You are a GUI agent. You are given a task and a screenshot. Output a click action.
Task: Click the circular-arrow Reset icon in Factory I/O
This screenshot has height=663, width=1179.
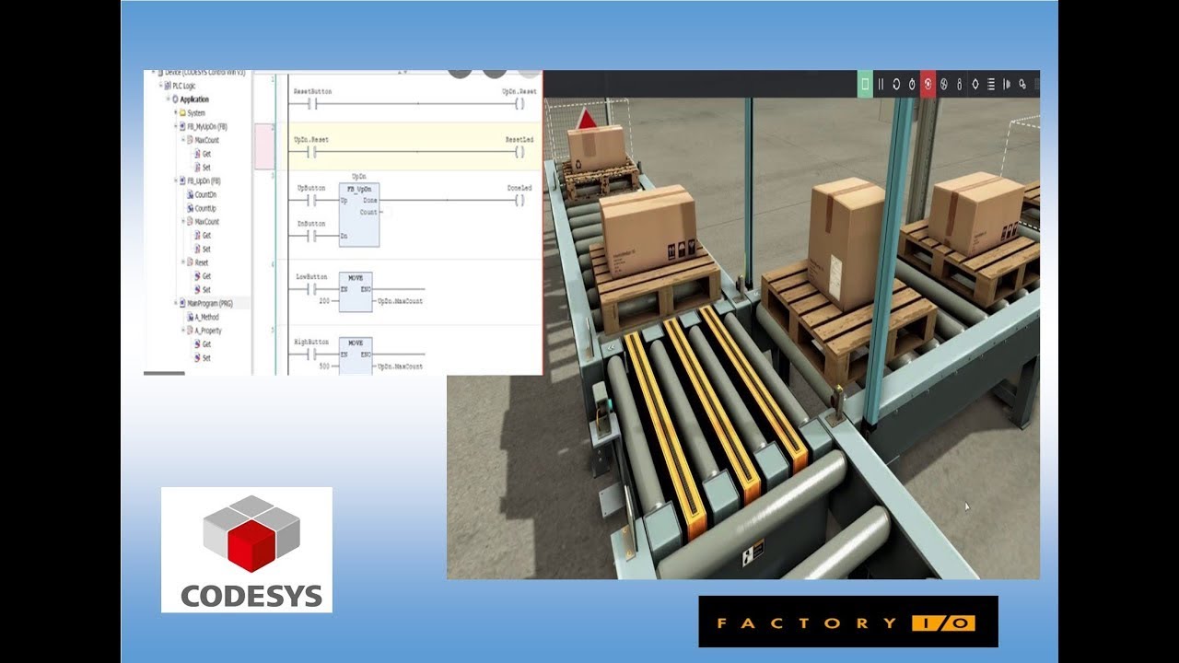click(896, 84)
